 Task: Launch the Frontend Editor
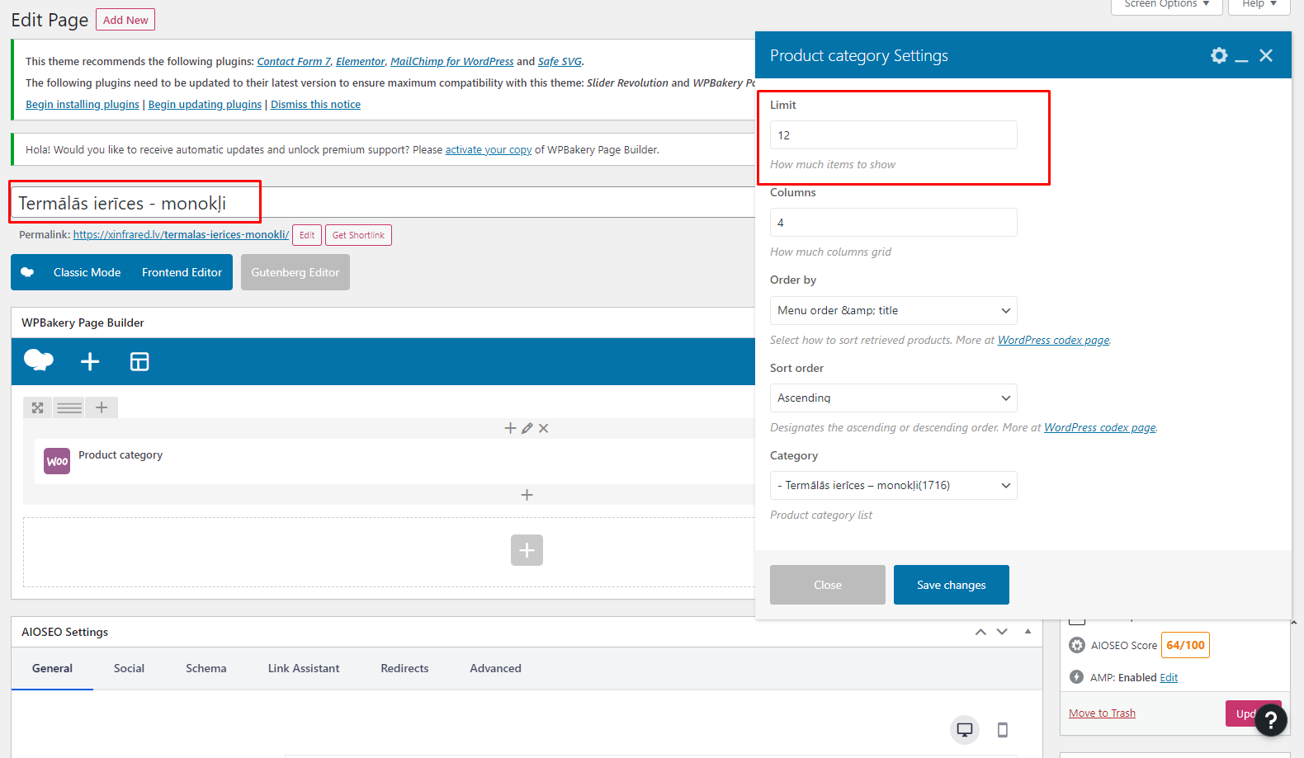pos(182,272)
